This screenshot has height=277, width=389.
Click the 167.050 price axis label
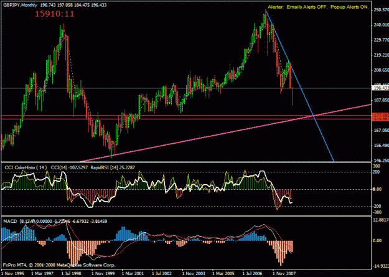point(380,130)
